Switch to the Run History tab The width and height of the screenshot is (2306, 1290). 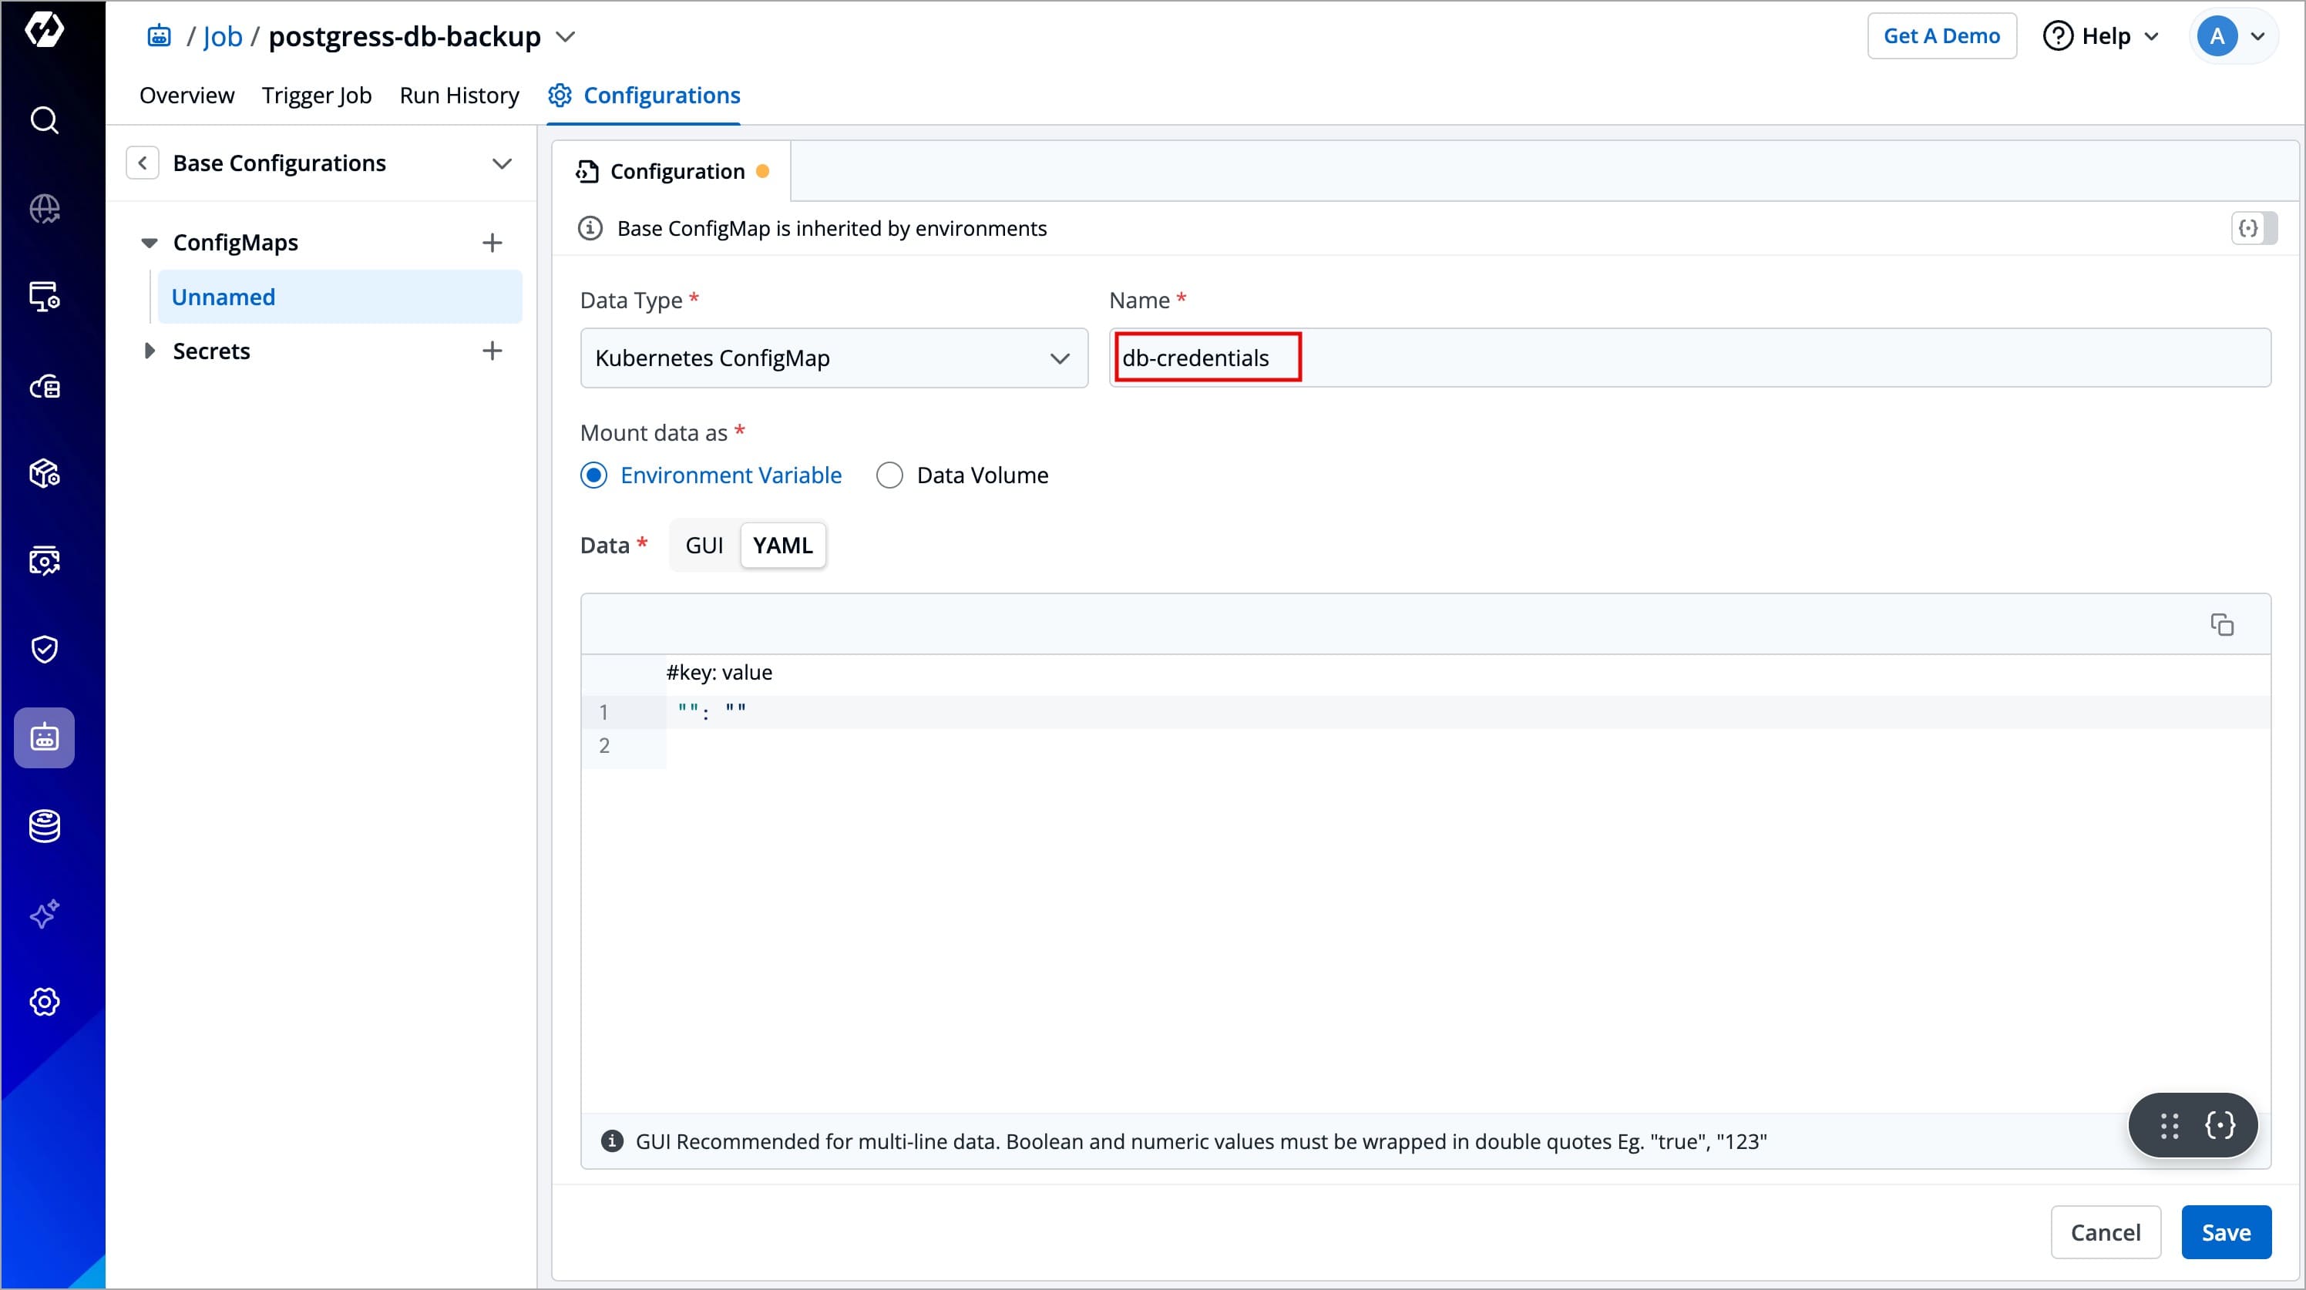459,95
